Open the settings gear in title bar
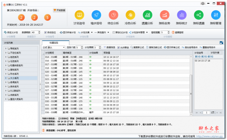Viewport: 227px width, 140px height. 203,3
